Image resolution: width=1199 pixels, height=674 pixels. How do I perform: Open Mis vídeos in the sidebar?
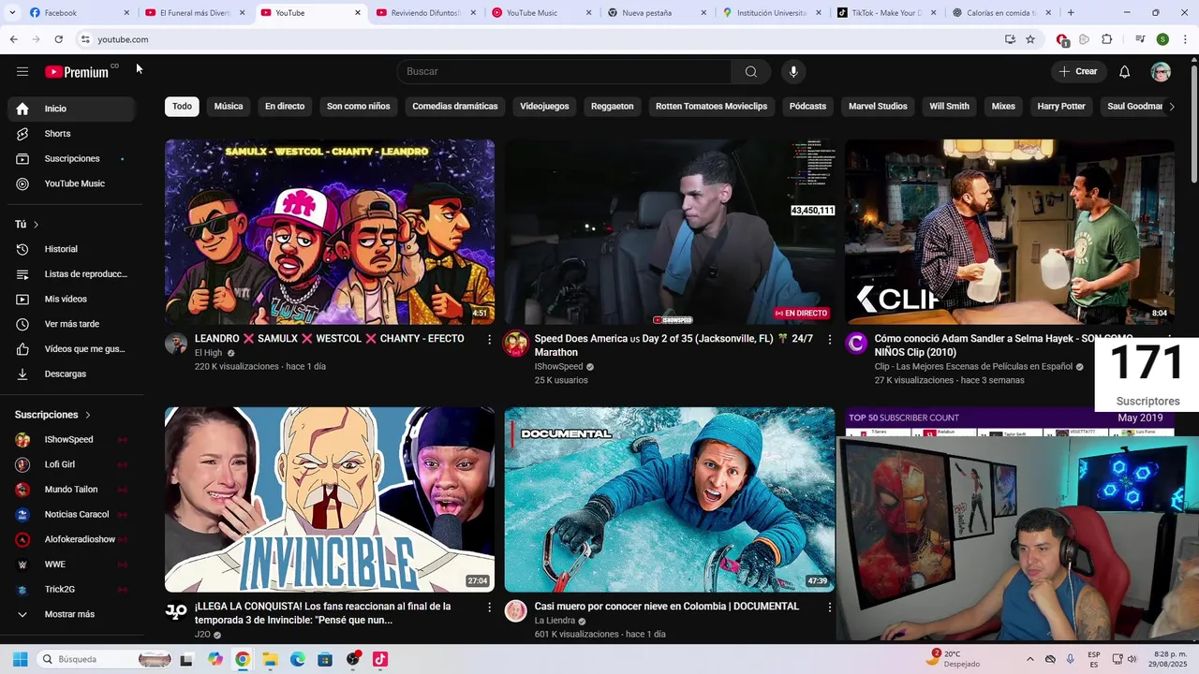pos(71,300)
